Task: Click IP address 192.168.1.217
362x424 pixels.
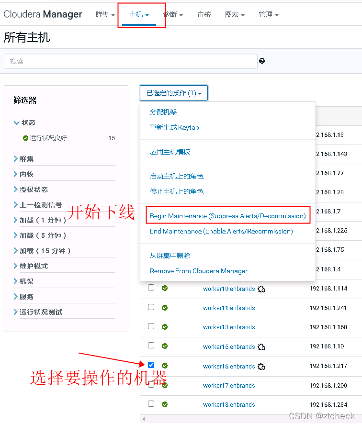Action: tap(328, 366)
